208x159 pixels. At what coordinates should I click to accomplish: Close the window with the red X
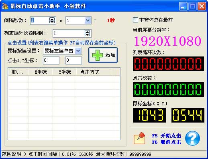click(x=202, y=6)
